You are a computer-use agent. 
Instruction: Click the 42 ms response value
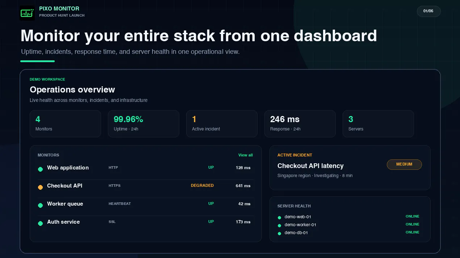coord(244,204)
